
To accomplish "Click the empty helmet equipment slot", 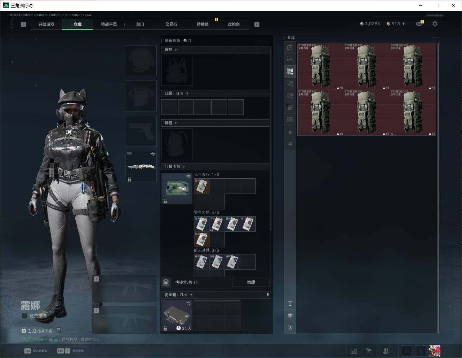I will coord(141,60).
